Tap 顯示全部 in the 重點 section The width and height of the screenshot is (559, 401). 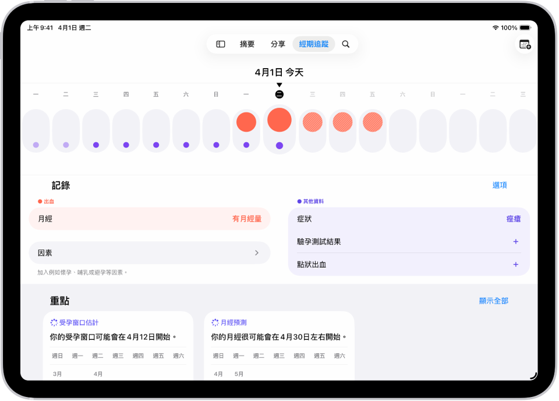pos(492,300)
